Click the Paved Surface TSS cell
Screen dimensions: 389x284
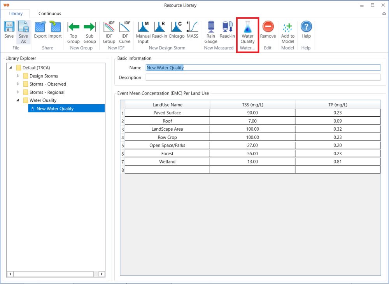tap(252, 113)
